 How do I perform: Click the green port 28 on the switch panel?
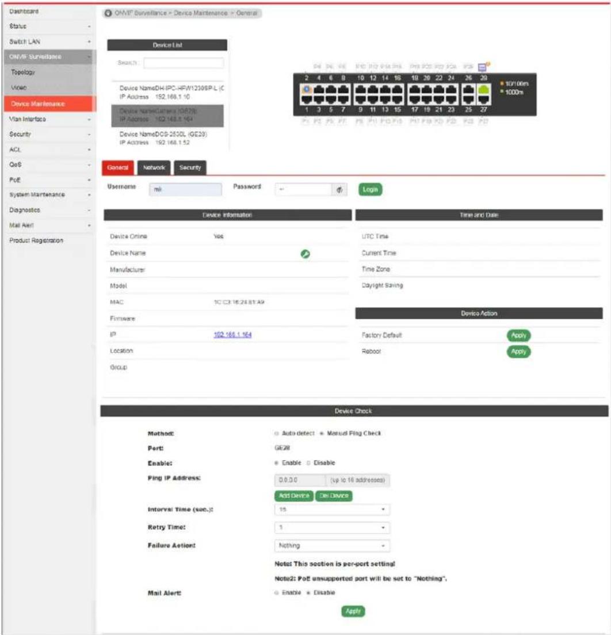483,90
